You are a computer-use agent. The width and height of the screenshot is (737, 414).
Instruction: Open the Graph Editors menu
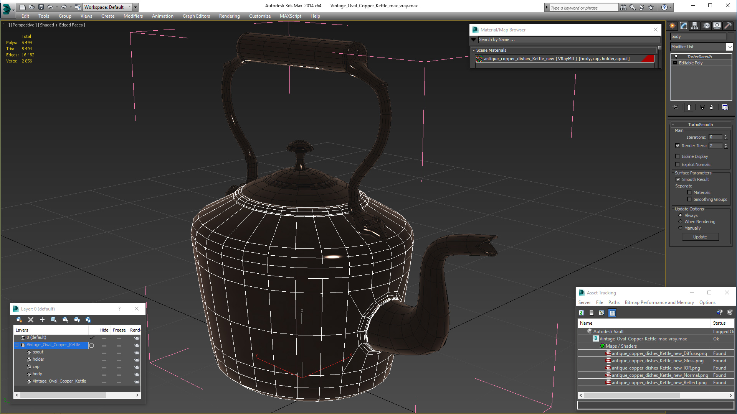point(196,16)
